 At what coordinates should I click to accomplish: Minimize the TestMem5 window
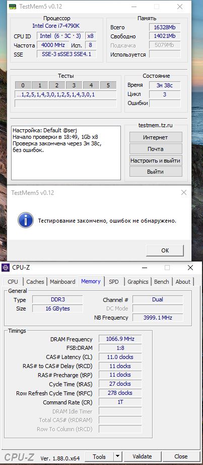pos(133,7)
